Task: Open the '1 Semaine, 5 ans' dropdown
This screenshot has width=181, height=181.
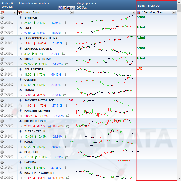Action: [x=174, y=12]
